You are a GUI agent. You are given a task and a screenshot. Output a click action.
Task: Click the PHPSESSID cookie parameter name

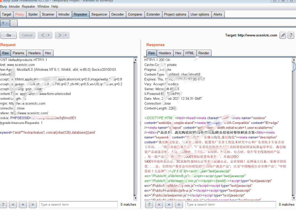click(x=20, y=118)
